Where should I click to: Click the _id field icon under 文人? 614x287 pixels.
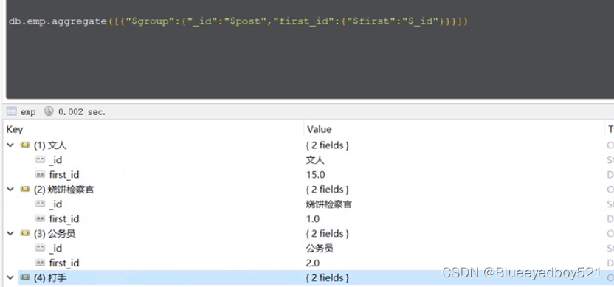[x=40, y=160]
